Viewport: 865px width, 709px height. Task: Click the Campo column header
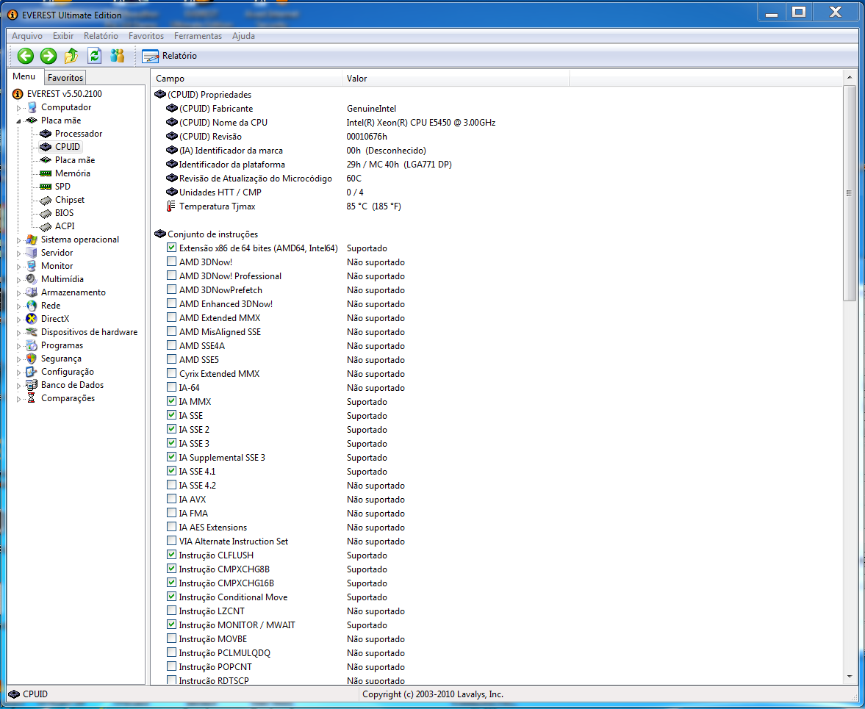click(246, 79)
